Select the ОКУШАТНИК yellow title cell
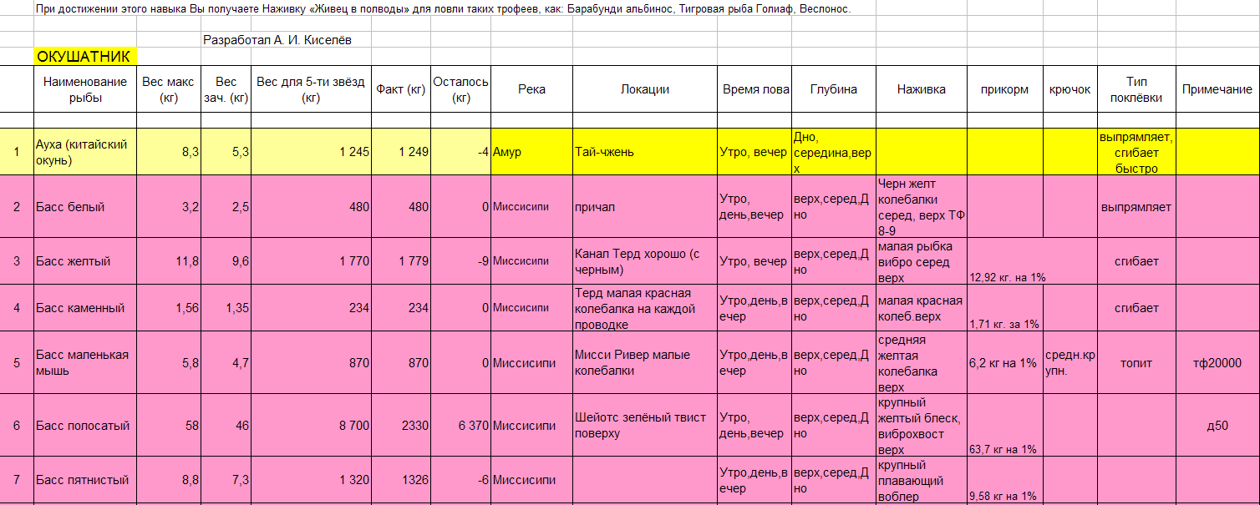The width and height of the screenshot is (1260, 505). [84, 57]
